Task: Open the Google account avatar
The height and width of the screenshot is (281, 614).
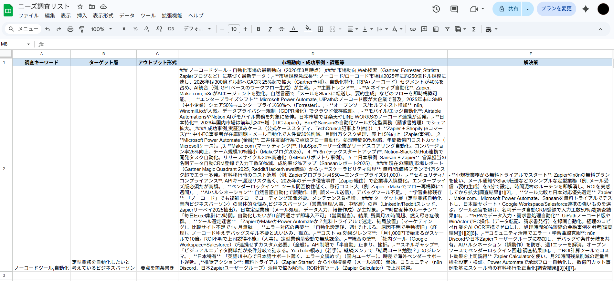Action: point(603,9)
